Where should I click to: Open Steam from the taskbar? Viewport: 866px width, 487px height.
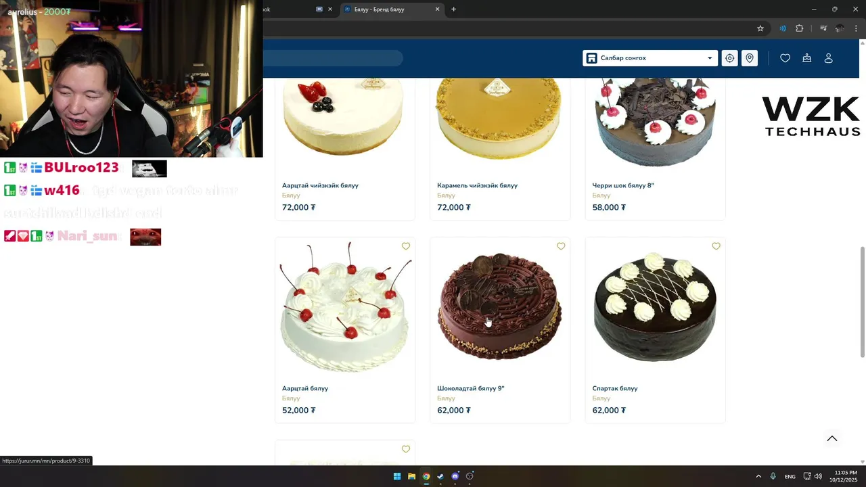[440, 476]
